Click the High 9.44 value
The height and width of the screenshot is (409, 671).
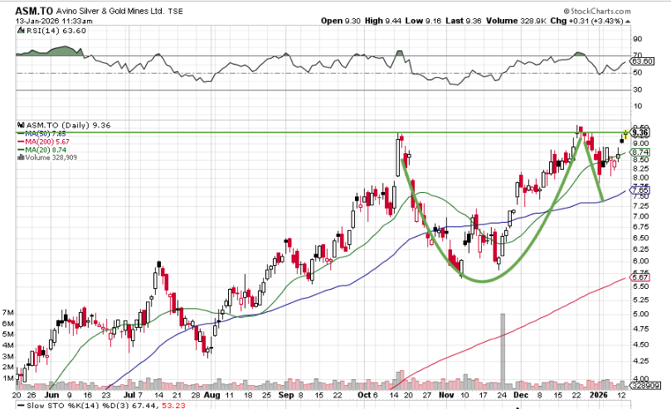[x=383, y=21]
